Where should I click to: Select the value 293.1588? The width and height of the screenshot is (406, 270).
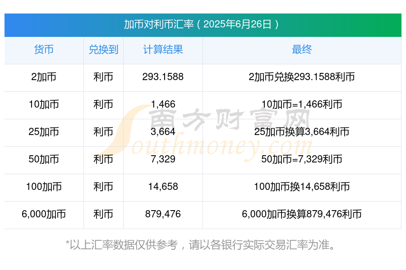tap(163, 77)
